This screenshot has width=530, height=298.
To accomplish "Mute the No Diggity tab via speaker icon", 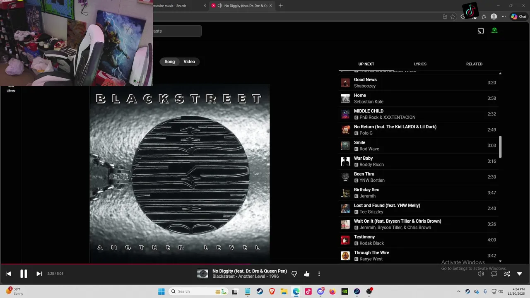I will [219, 6].
